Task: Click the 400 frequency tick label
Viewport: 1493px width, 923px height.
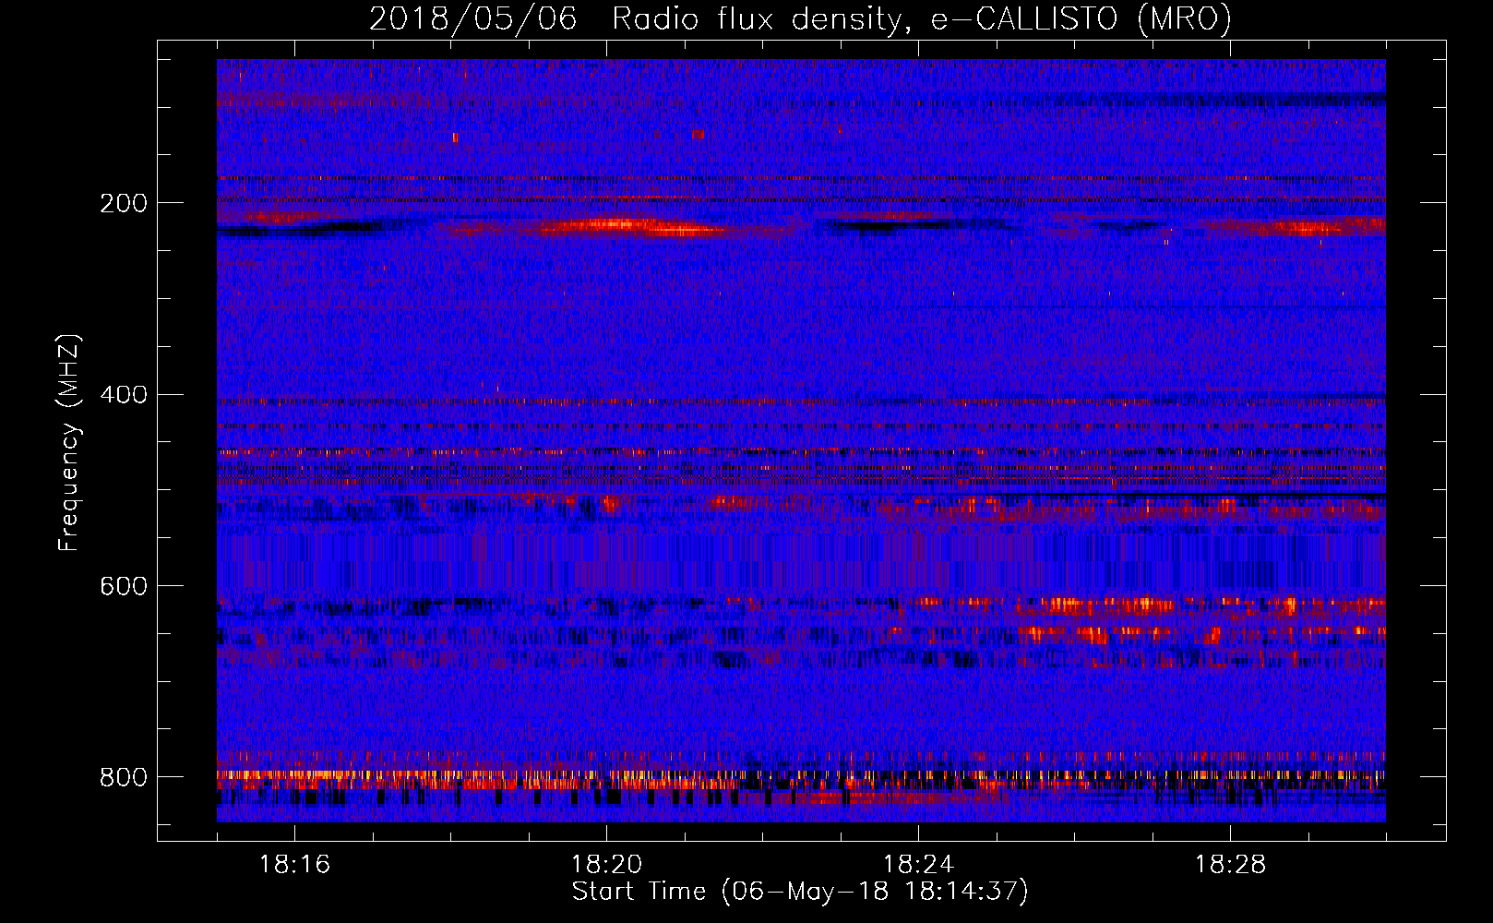Action: coord(123,395)
